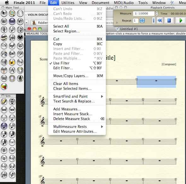Choose the Eraser in Simple Entry palette
186x184 pixels.
[x=4, y=102]
